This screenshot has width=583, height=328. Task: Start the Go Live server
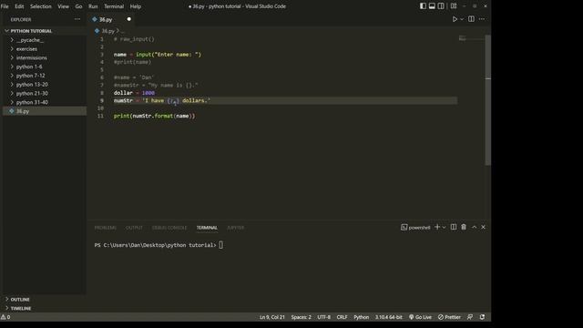420,317
